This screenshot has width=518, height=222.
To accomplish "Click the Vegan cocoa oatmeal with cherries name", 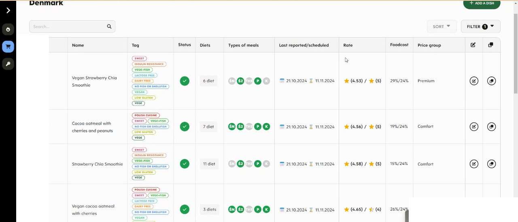I will [x=93, y=209].
